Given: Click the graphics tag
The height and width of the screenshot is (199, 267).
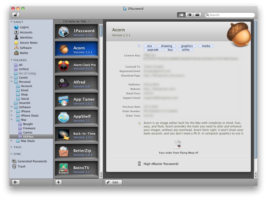Looking at the screenshot, I should coord(187,46).
